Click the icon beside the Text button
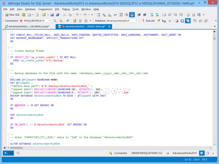219x164 pixels. tap(18, 153)
